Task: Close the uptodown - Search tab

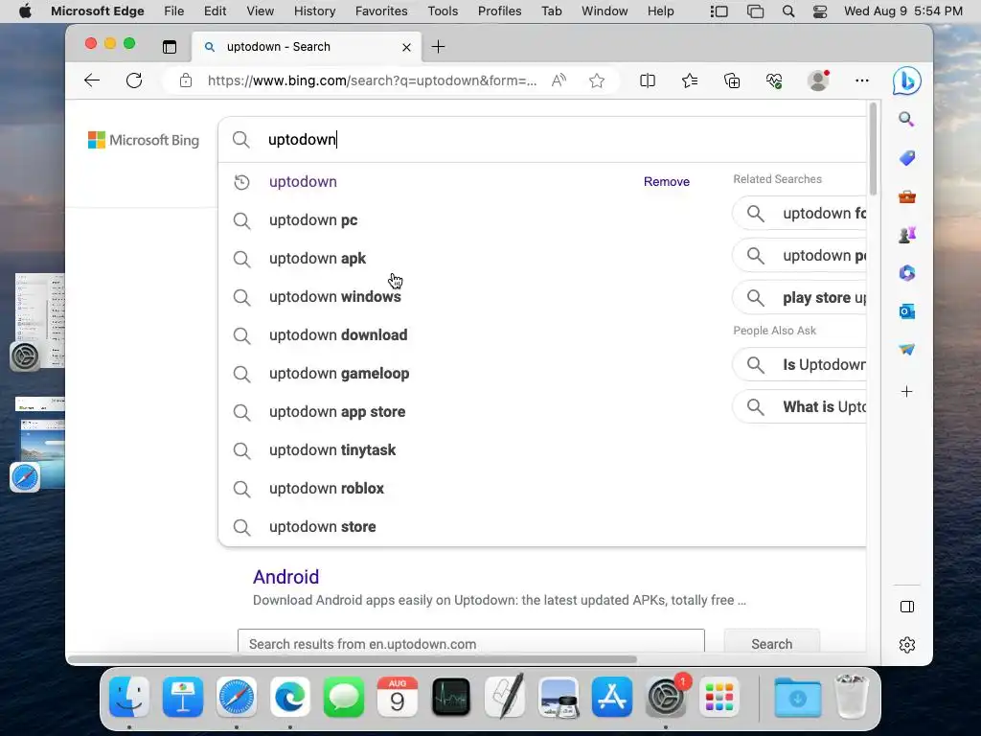Action: [406, 47]
